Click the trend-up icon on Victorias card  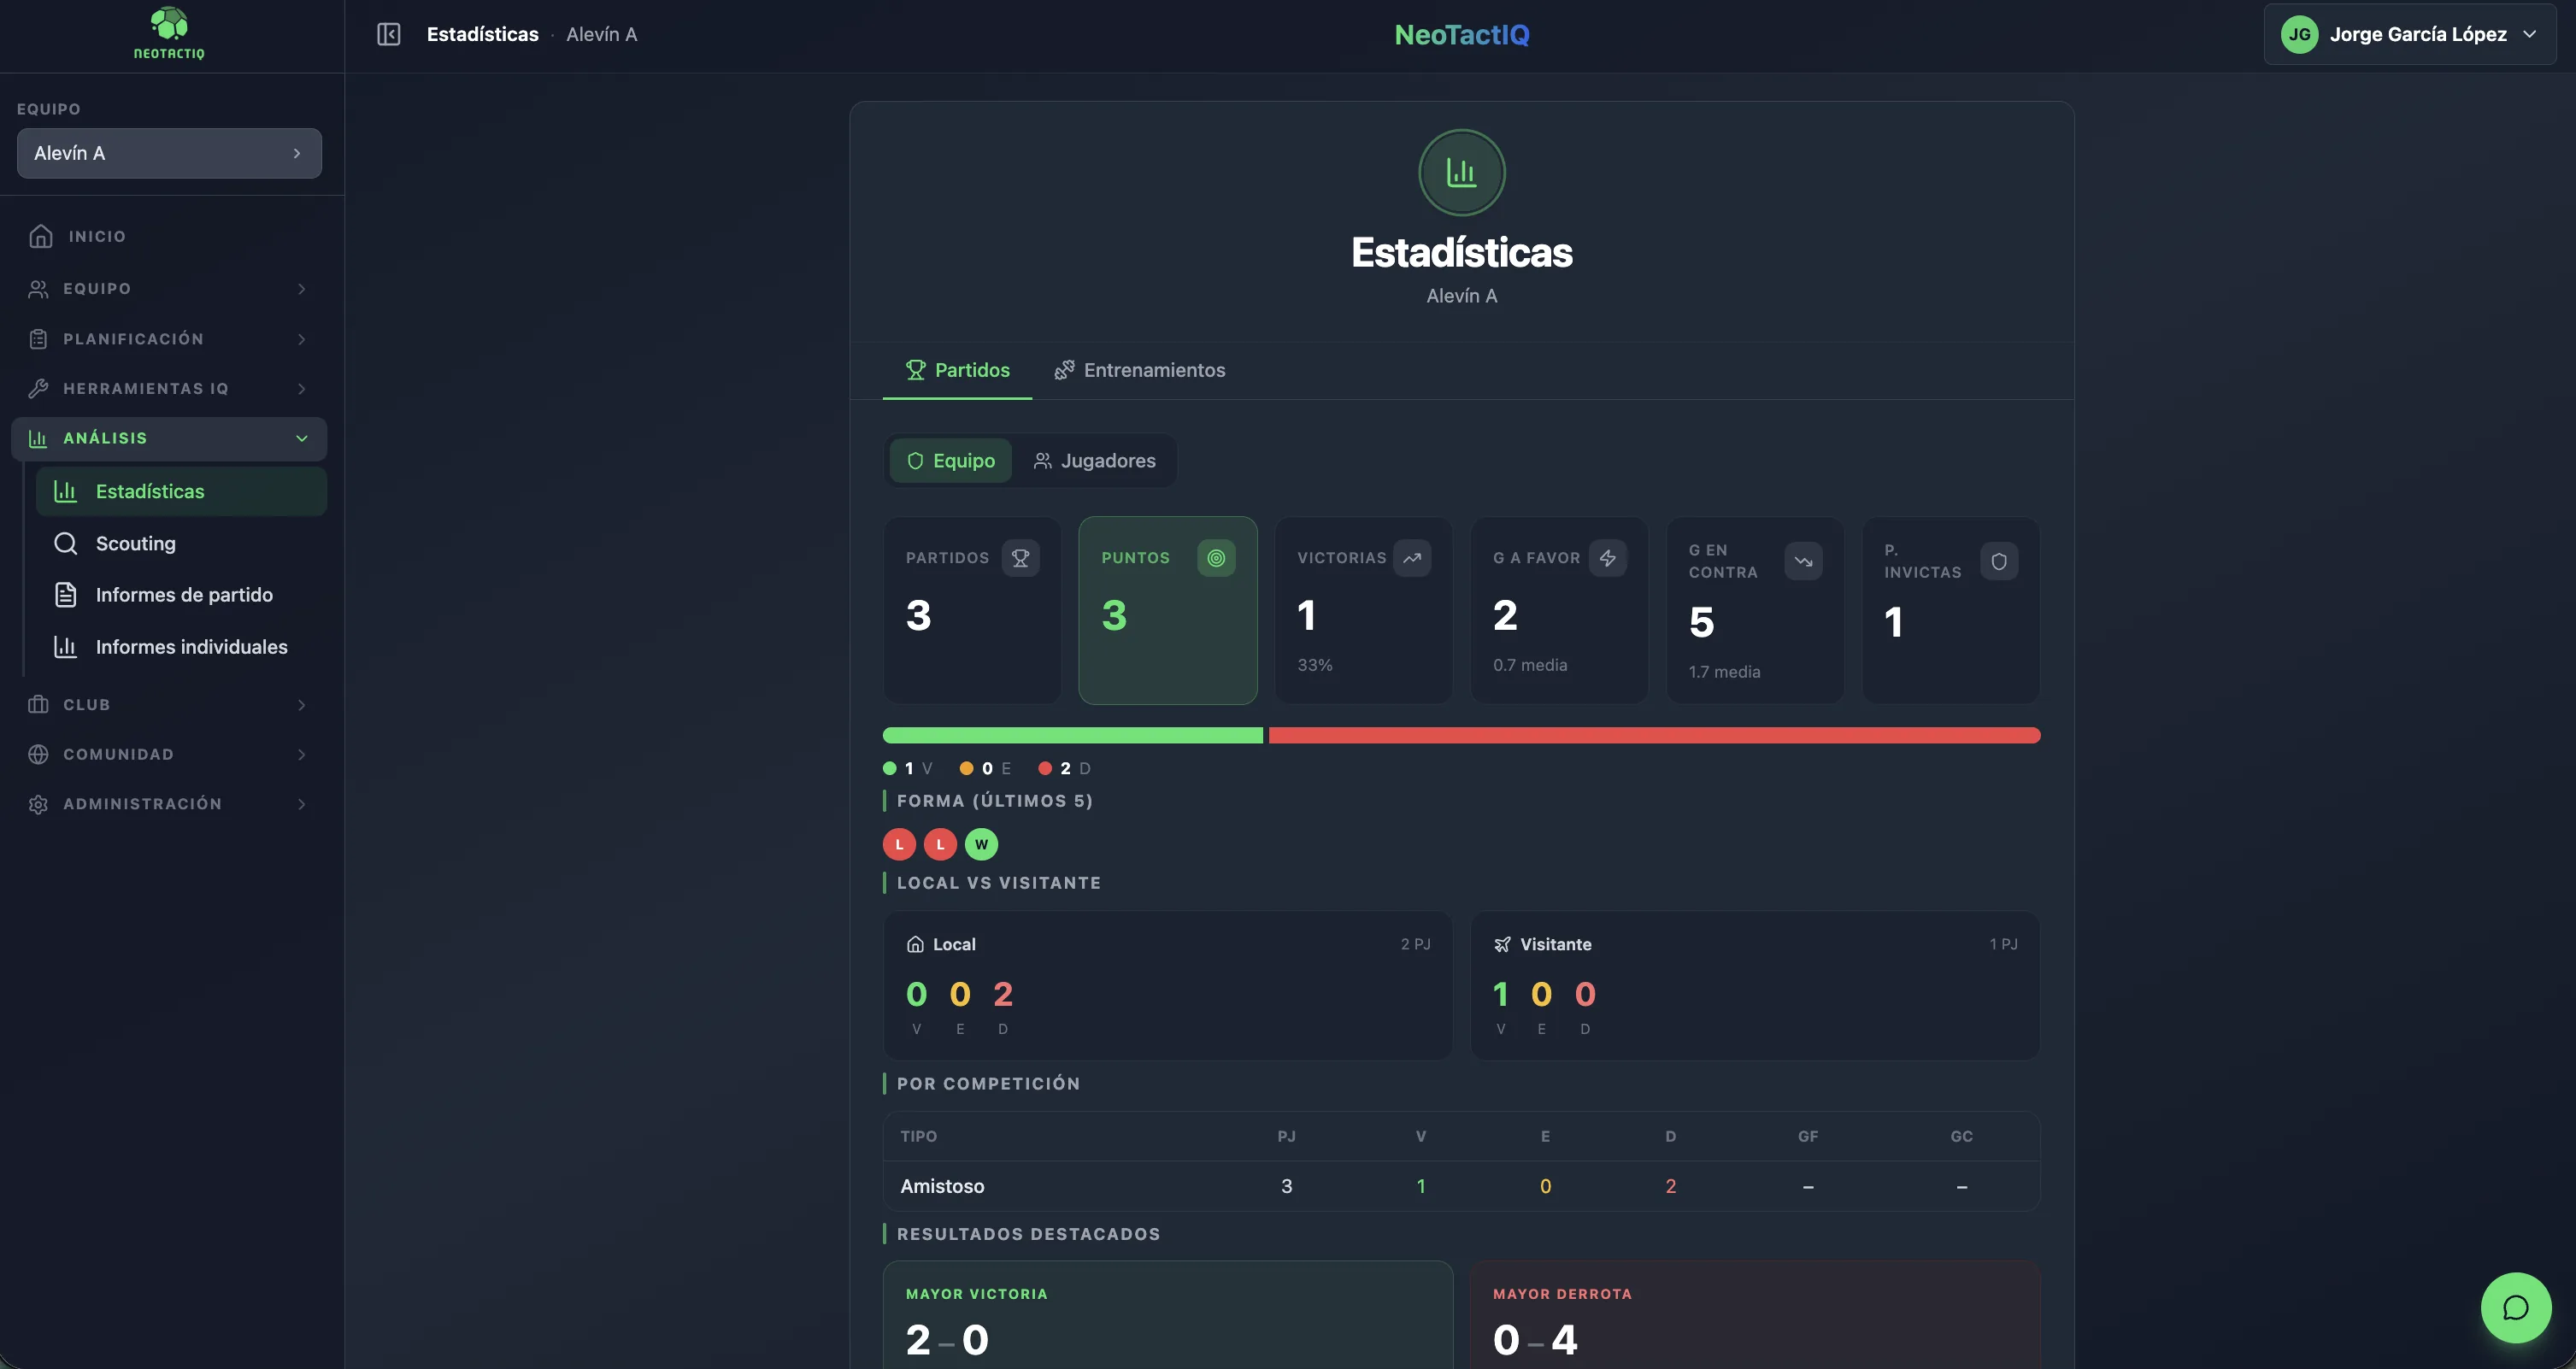tap(1412, 558)
